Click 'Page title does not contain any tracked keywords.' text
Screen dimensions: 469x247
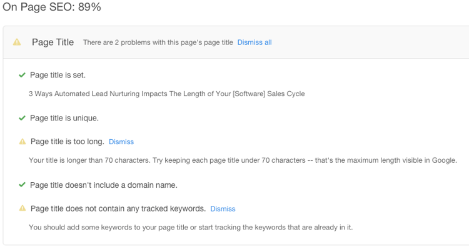(x=118, y=208)
